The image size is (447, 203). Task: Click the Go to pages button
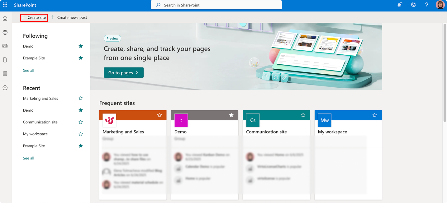pyautogui.click(x=123, y=72)
